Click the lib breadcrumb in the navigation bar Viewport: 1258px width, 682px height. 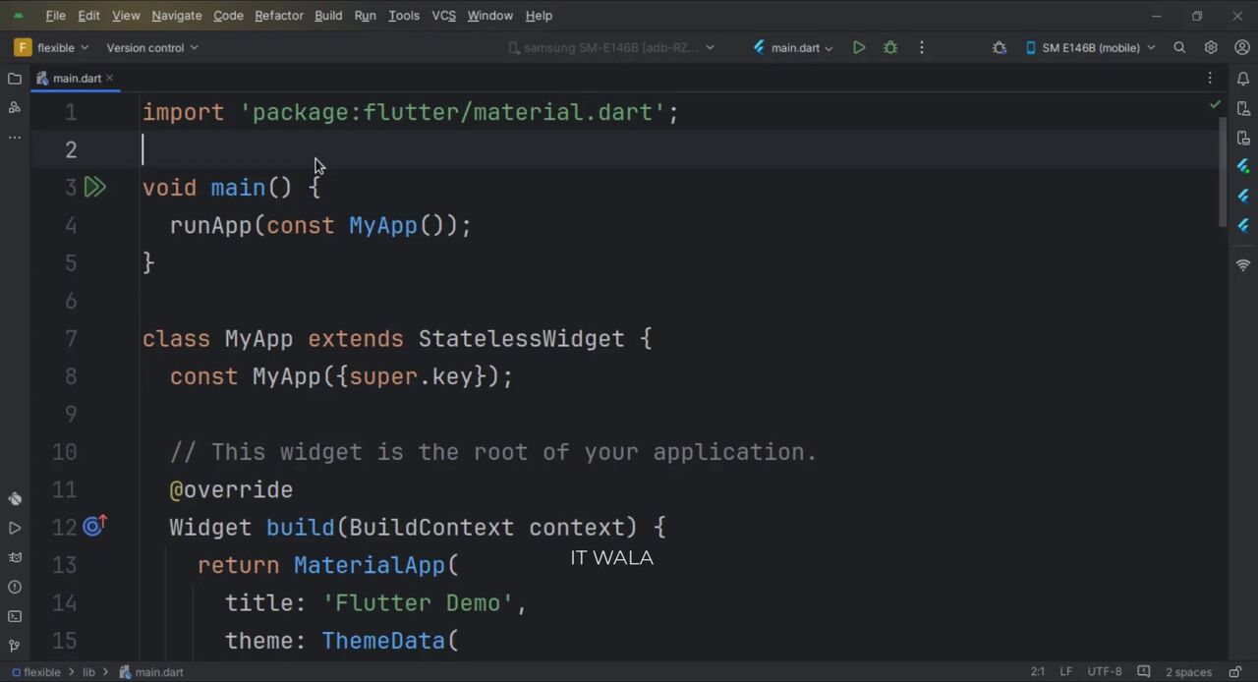coord(88,672)
